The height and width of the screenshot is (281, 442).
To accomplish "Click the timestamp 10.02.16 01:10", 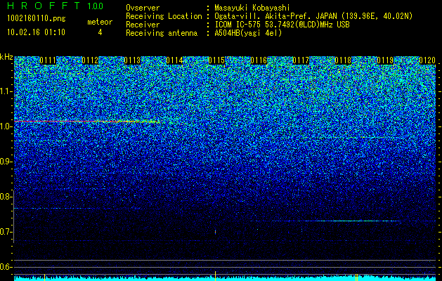I will [x=37, y=32].
